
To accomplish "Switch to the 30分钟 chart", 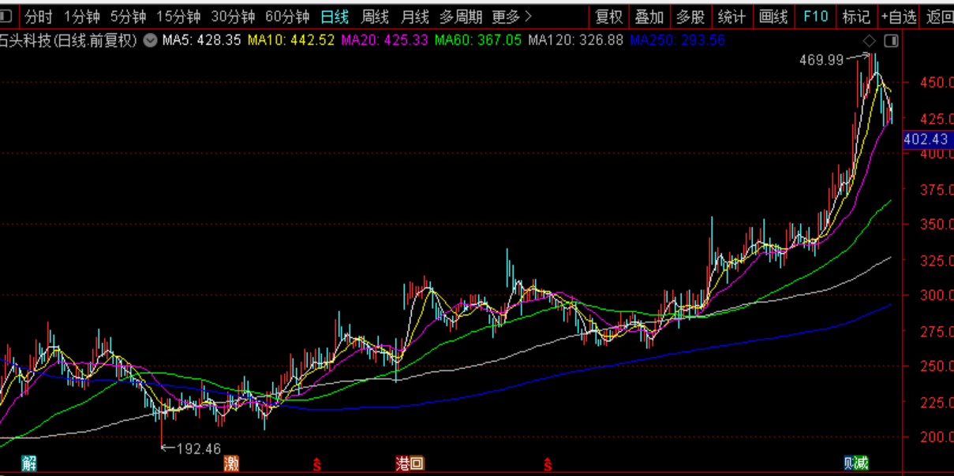I will click(x=233, y=17).
